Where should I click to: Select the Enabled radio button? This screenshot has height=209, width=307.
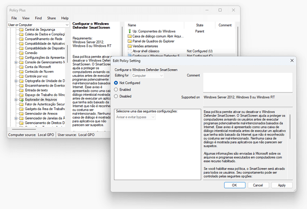pyautogui.click(x=116, y=89)
